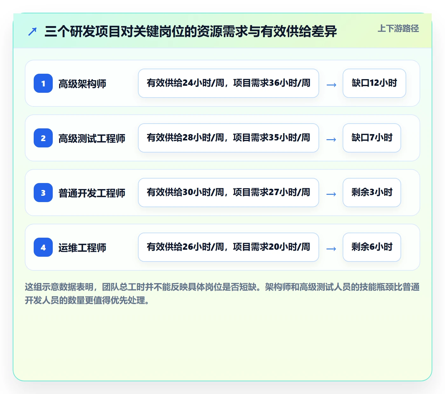Click the number 4 badge for 运维工程师

[43, 247]
